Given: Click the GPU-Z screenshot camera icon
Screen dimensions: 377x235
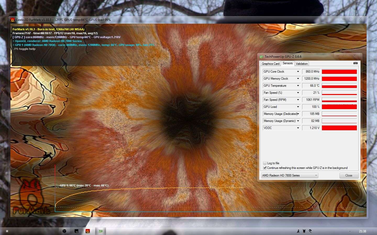Looking at the screenshot, I should (x=355, y=63).
